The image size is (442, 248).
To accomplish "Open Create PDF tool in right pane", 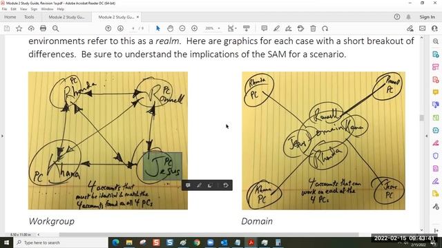I will pos(436,80).
